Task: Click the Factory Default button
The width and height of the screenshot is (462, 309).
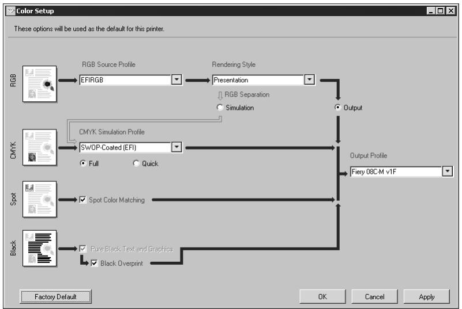Action: 55,296
